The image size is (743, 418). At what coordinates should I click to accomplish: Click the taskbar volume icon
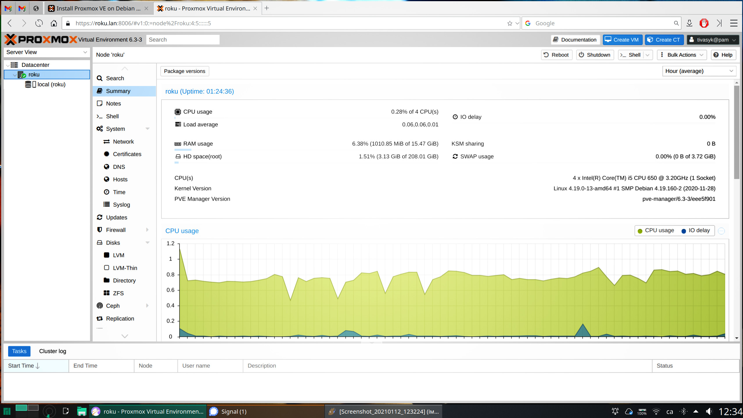pos(709,411)
